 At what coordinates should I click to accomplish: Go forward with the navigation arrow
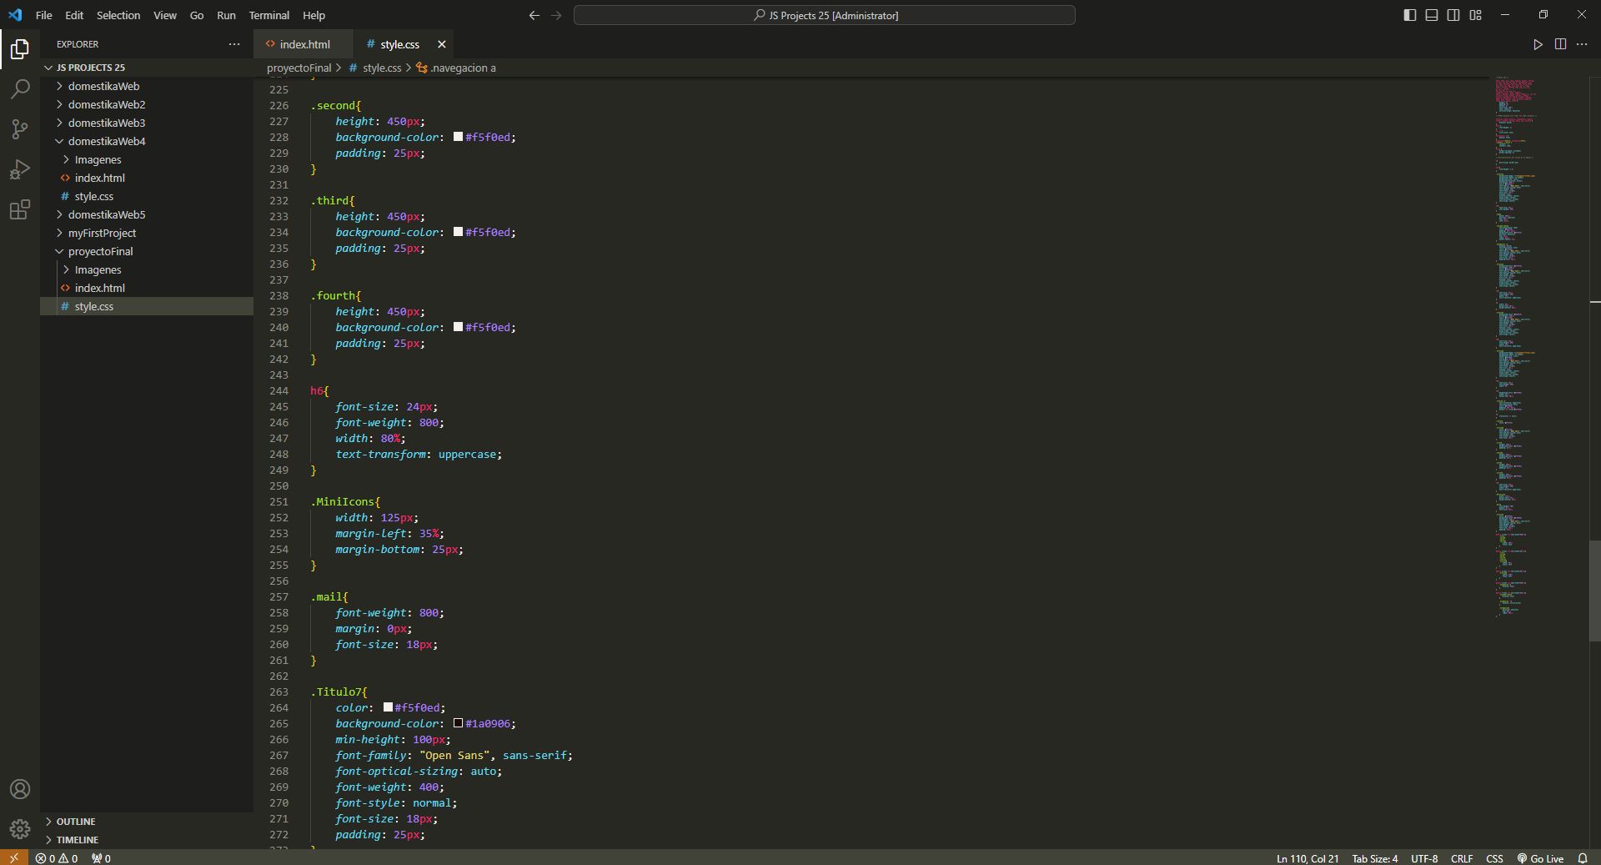coord(556,15)
